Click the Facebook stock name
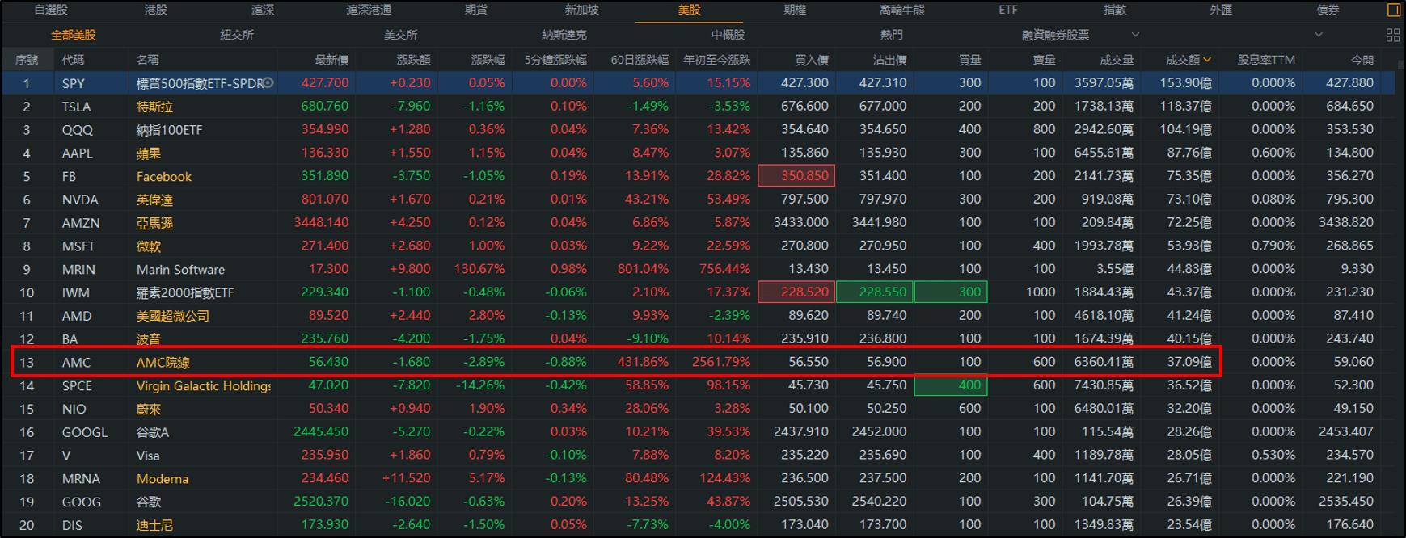The width and height of the screenshot is (1406, 538). pyautogui.click(x=164, y=176)
